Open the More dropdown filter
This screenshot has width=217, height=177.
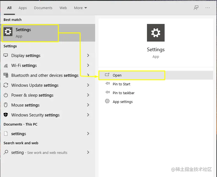(81, 8)
